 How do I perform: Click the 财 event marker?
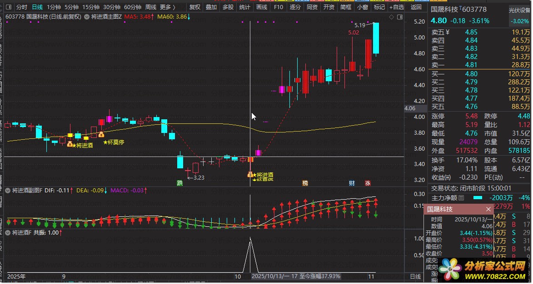352,183
